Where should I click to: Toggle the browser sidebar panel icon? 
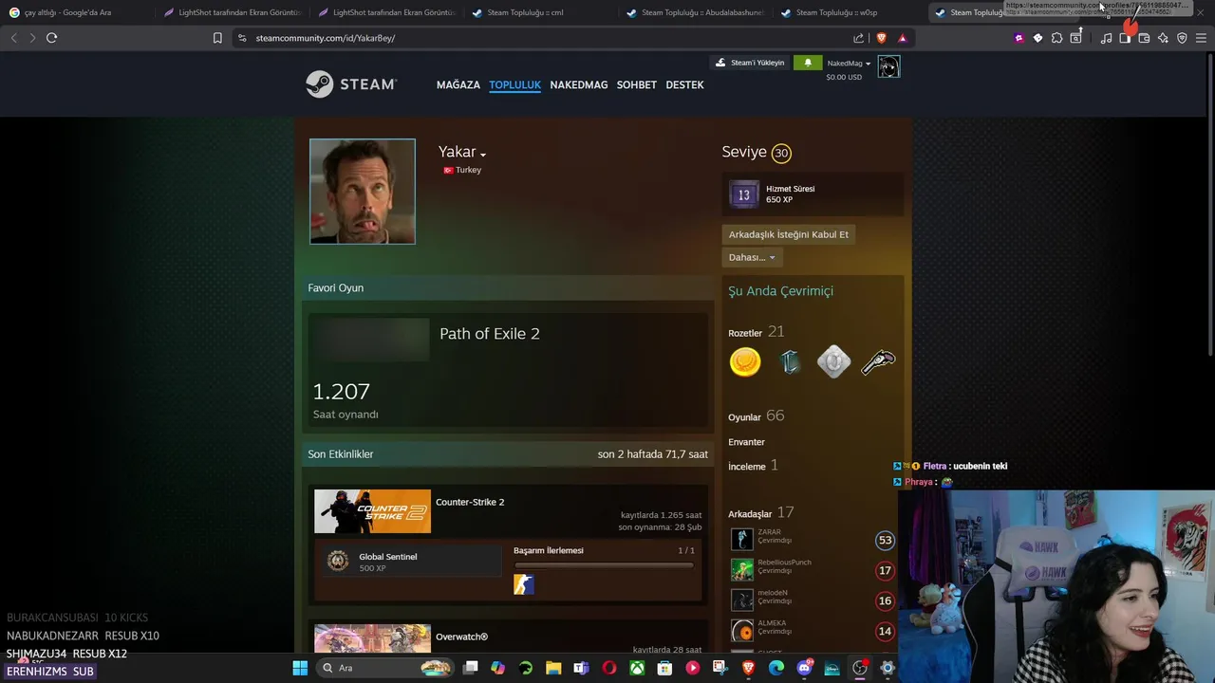pos(1125,38)
